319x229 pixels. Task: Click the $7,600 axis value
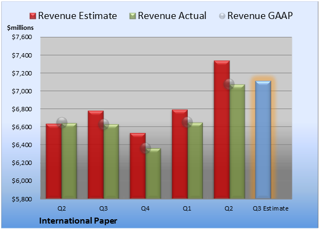click(x=22, y=37)
